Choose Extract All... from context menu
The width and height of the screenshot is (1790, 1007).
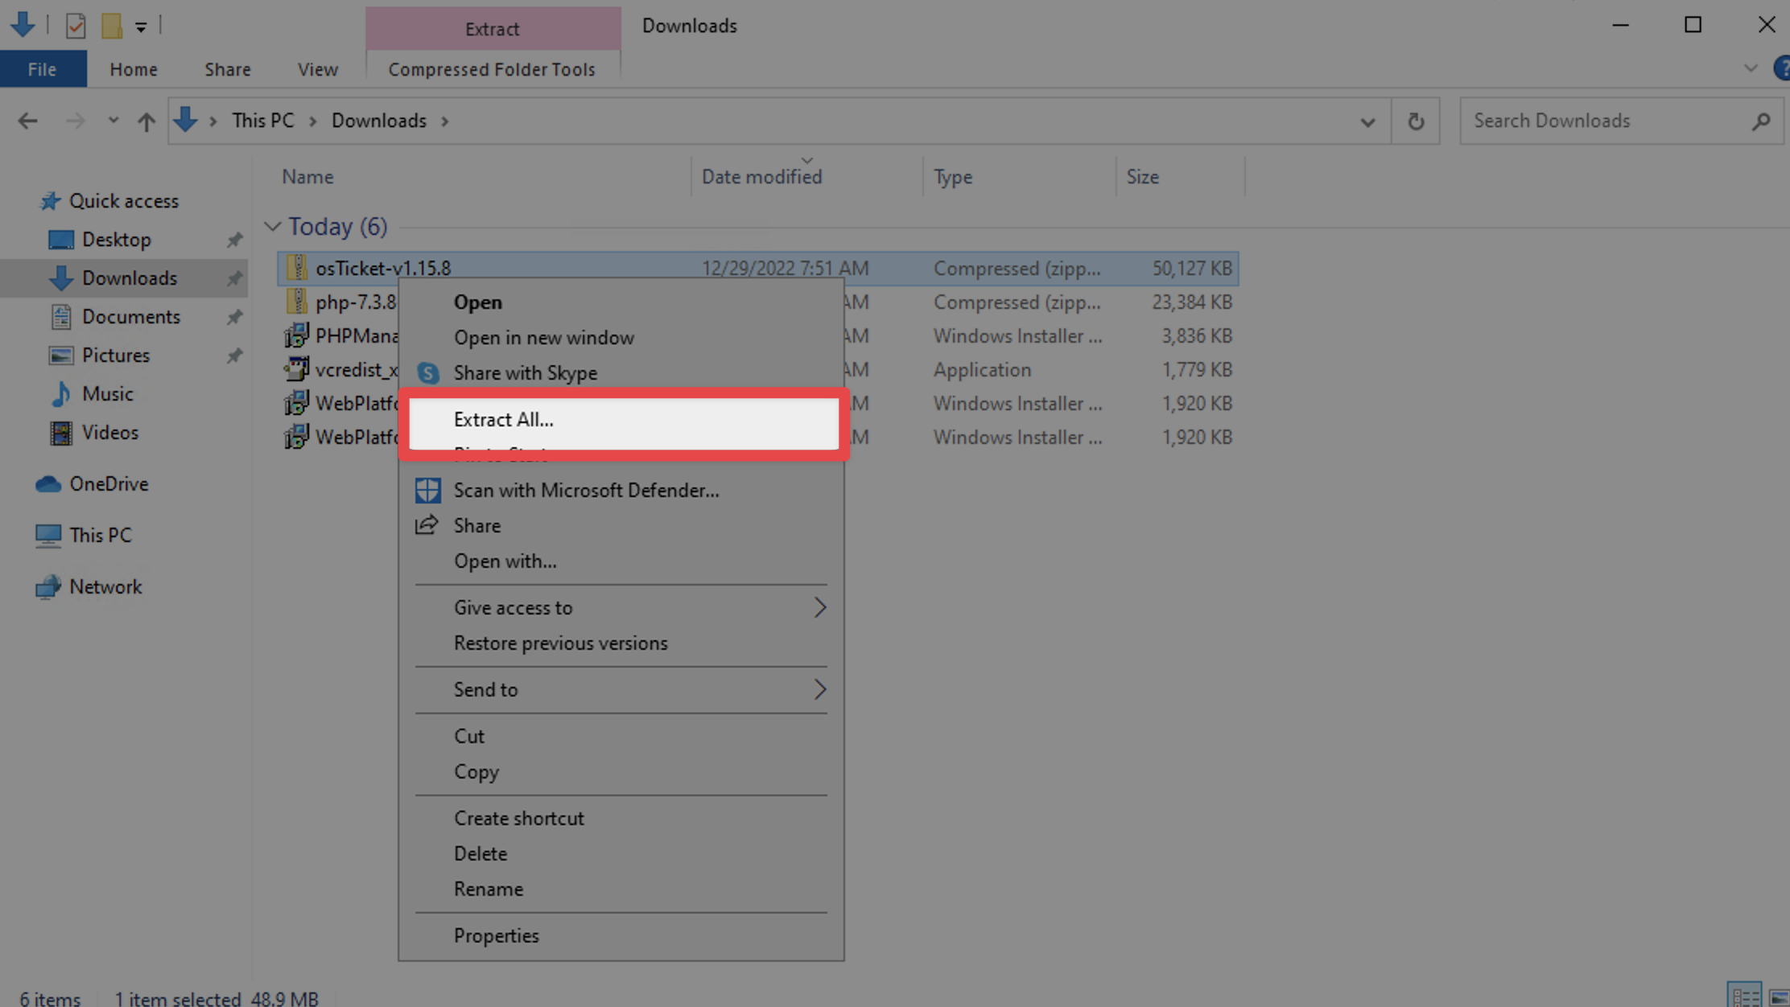pos(503,420)
